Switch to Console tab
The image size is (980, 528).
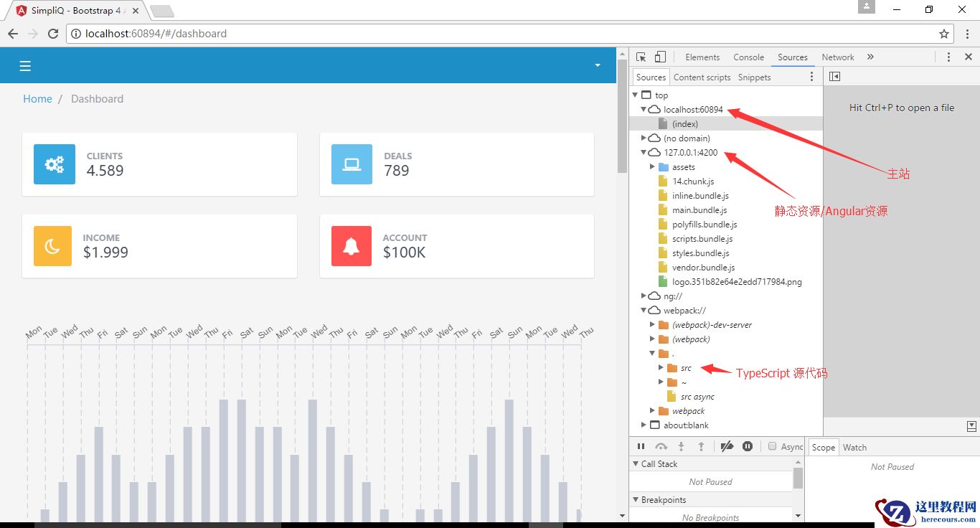tap(748, 57)
